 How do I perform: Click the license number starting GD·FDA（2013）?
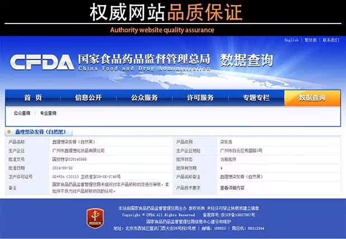click(86, 176)
